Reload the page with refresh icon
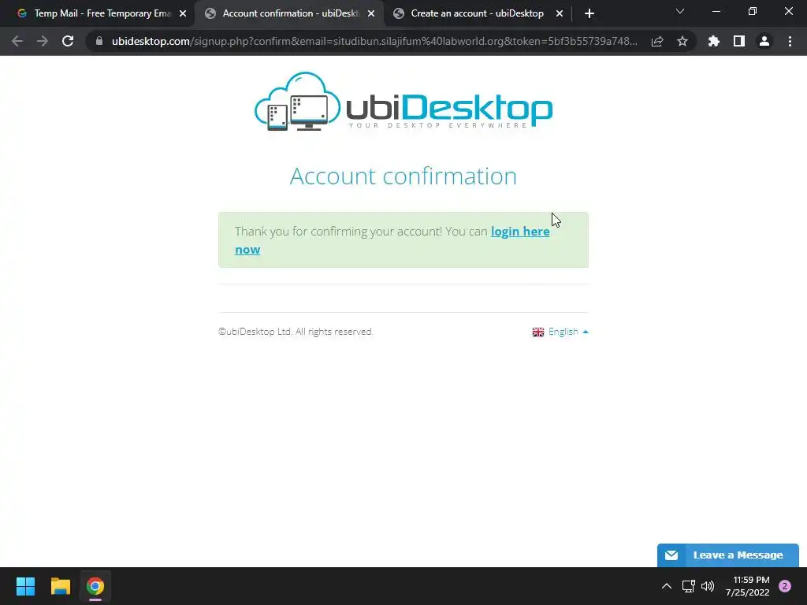Viewport: 807px width, 605px height. coord(68,41)
